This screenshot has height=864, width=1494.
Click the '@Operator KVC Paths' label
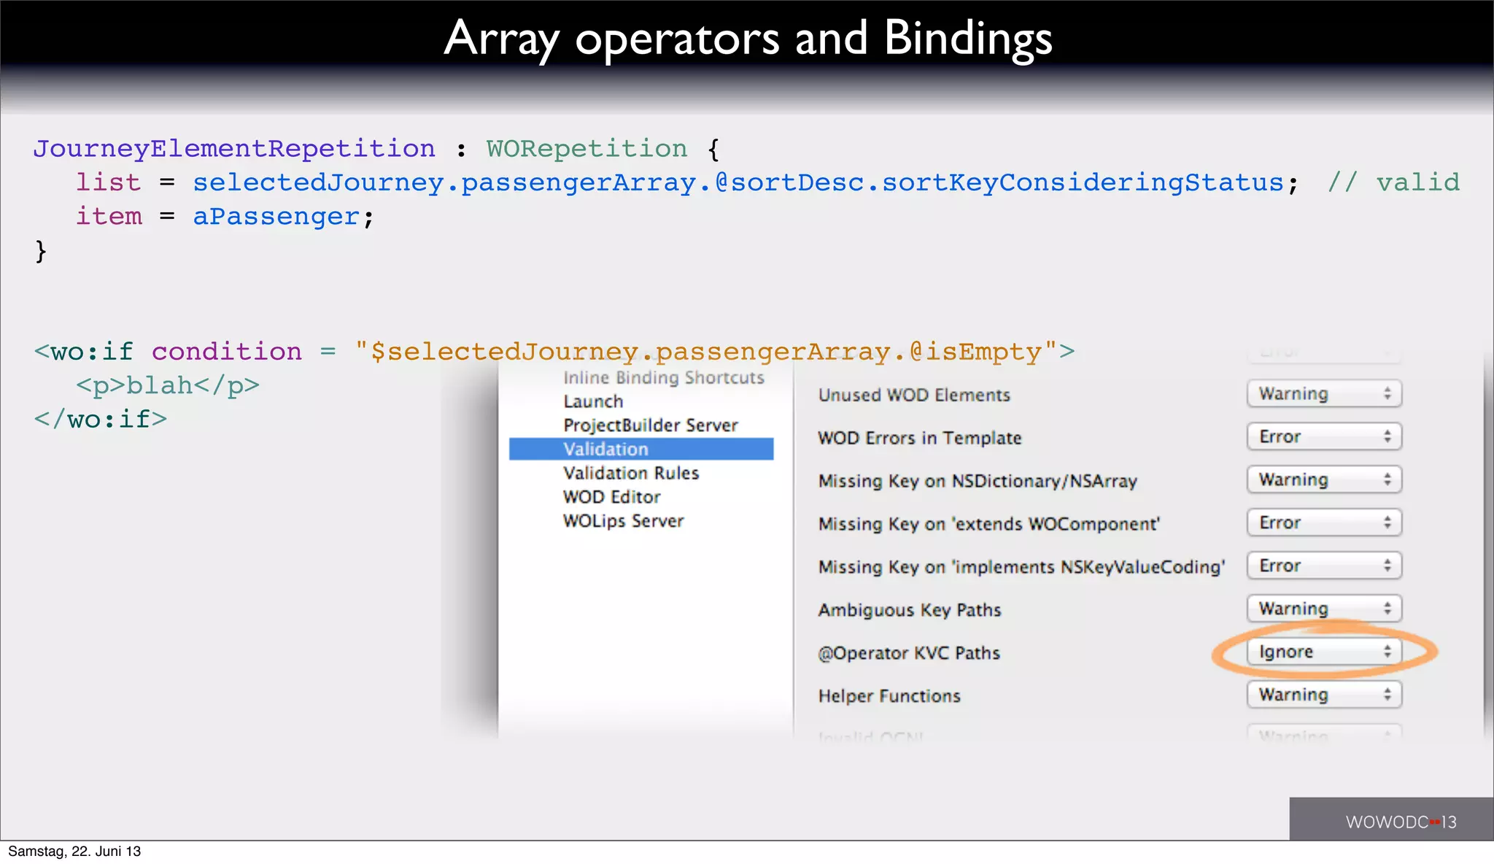(x=909, y=653)
